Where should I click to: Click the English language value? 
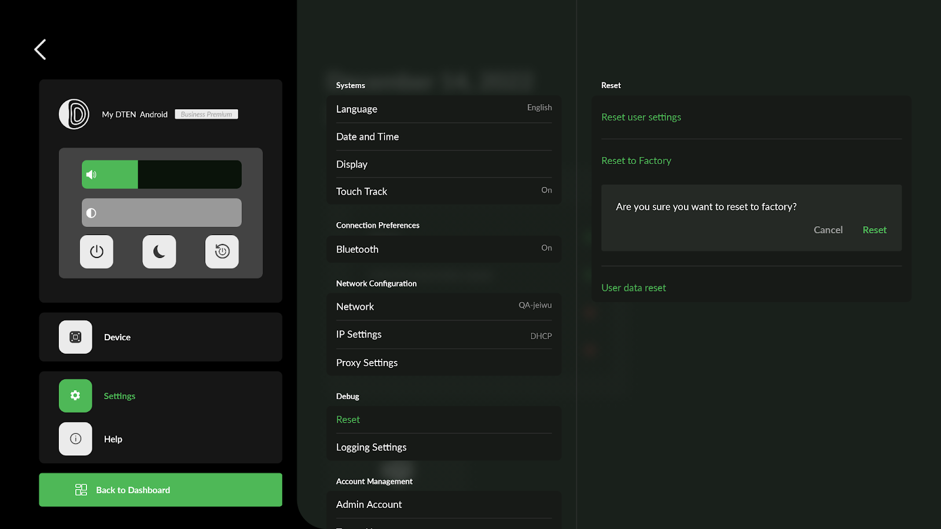pyautogui.click(x=539, y=108)
